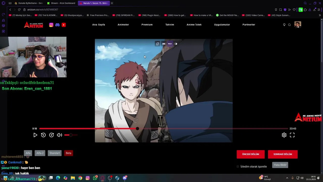Select the Standart player source
Viewport: 323px width, 182px height.
click(55, 153)
